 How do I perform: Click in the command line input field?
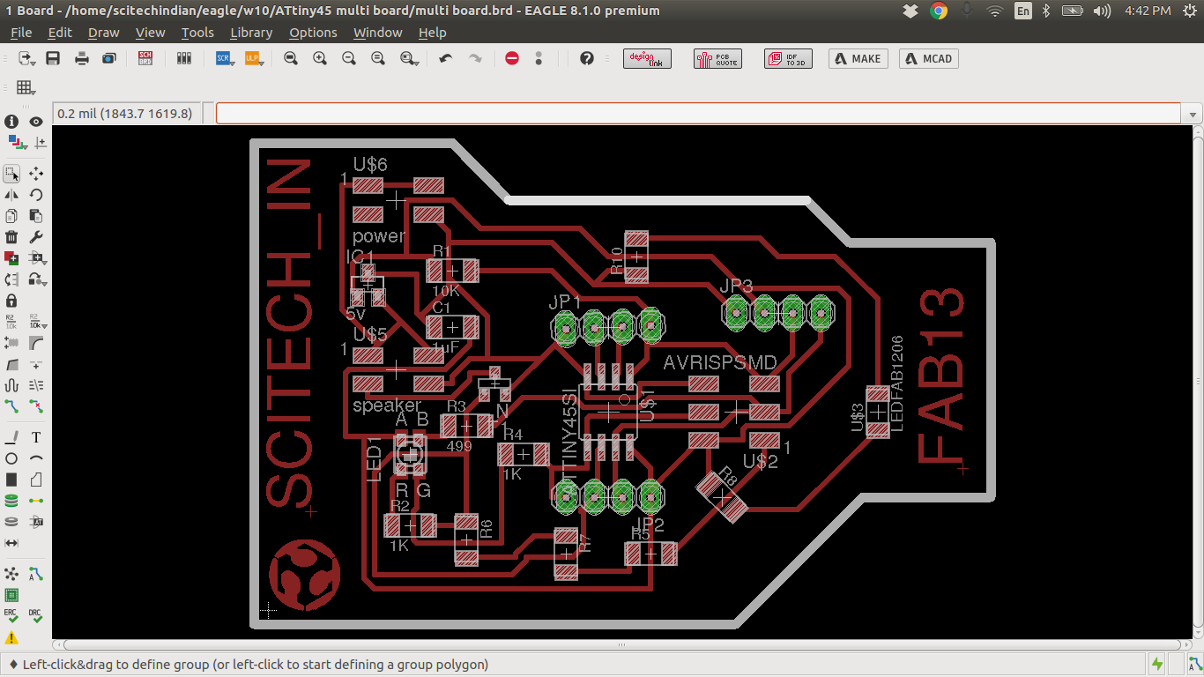[696, 114]
